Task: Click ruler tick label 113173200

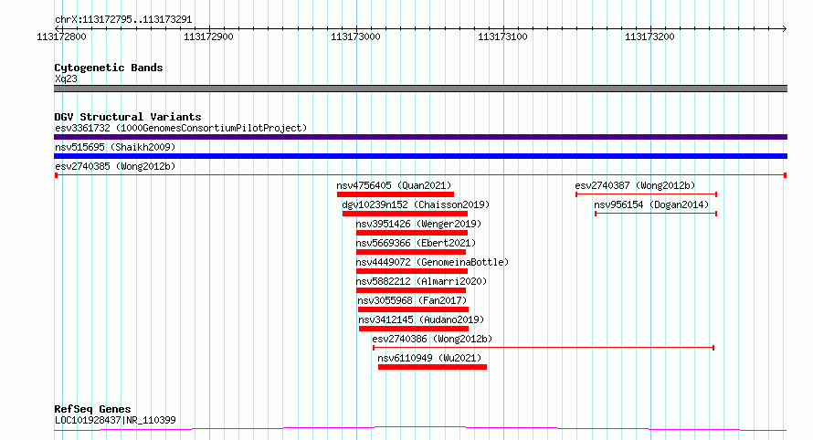Action: point(649,37)
